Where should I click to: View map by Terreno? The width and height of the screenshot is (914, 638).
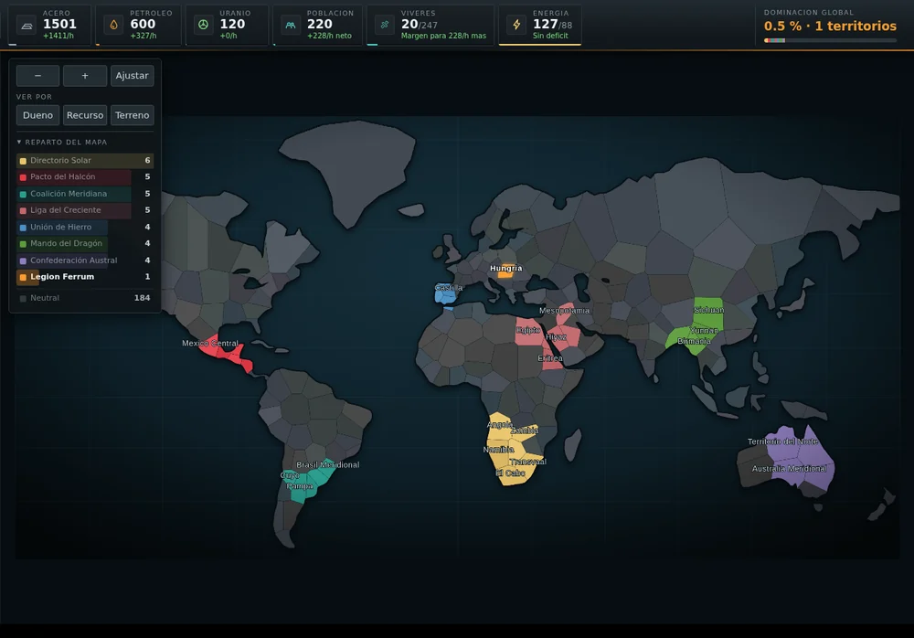point(133,115)
